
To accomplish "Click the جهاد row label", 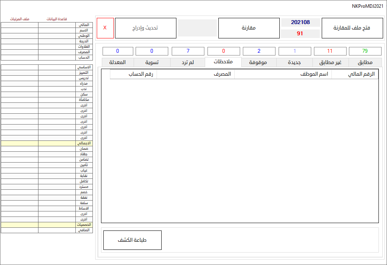I will [x=84, y=154].
